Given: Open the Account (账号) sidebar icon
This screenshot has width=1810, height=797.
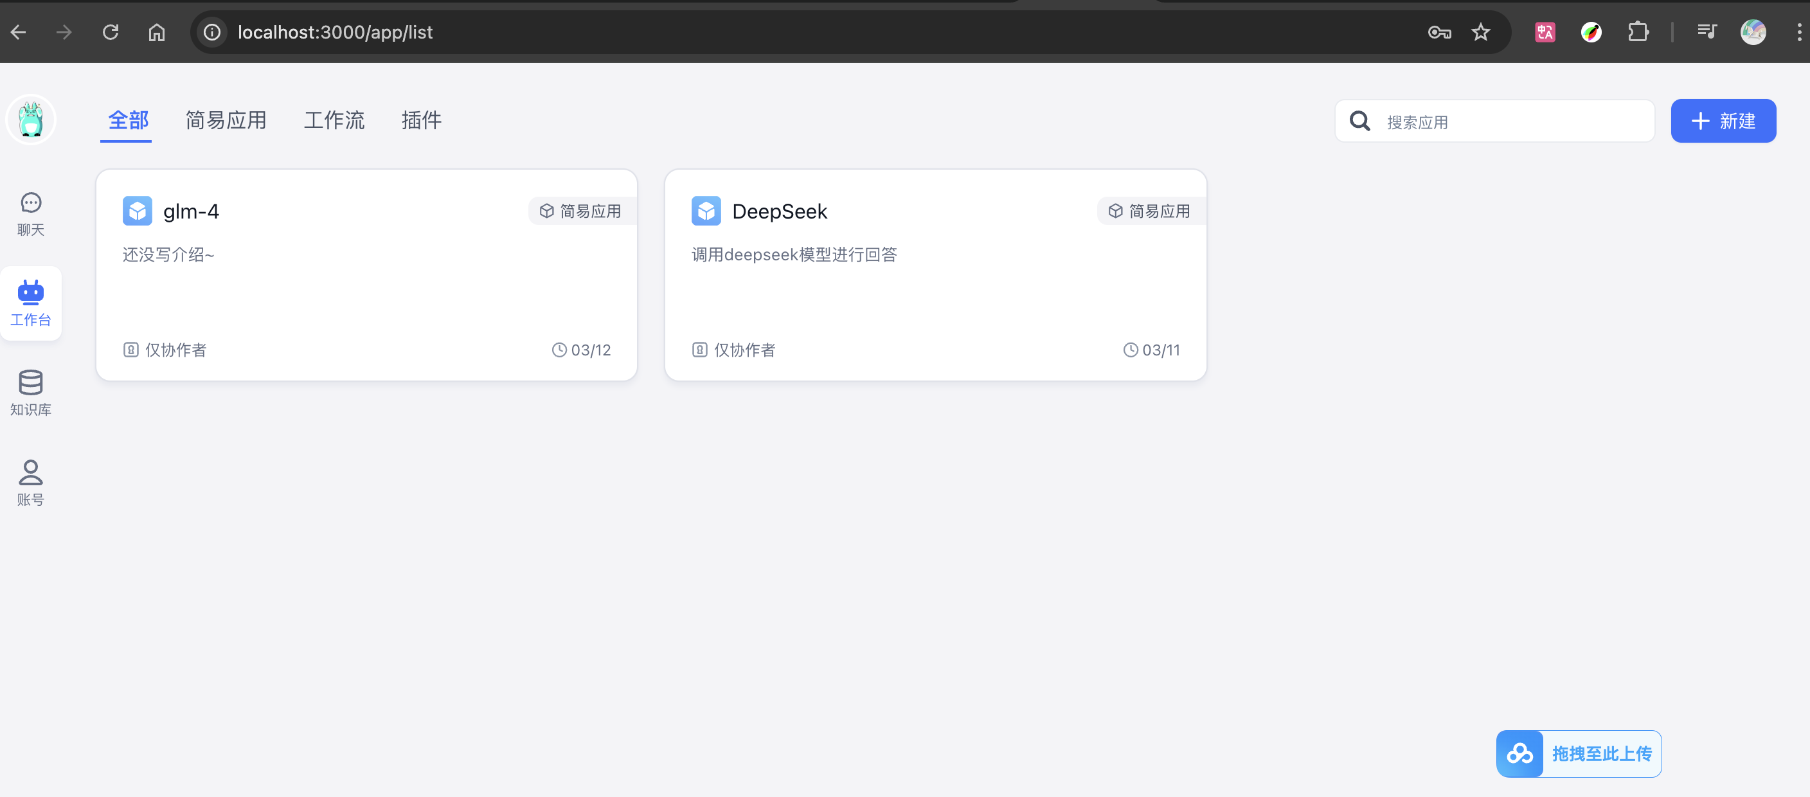Looking at the screenshot, I should coord(30,482).
